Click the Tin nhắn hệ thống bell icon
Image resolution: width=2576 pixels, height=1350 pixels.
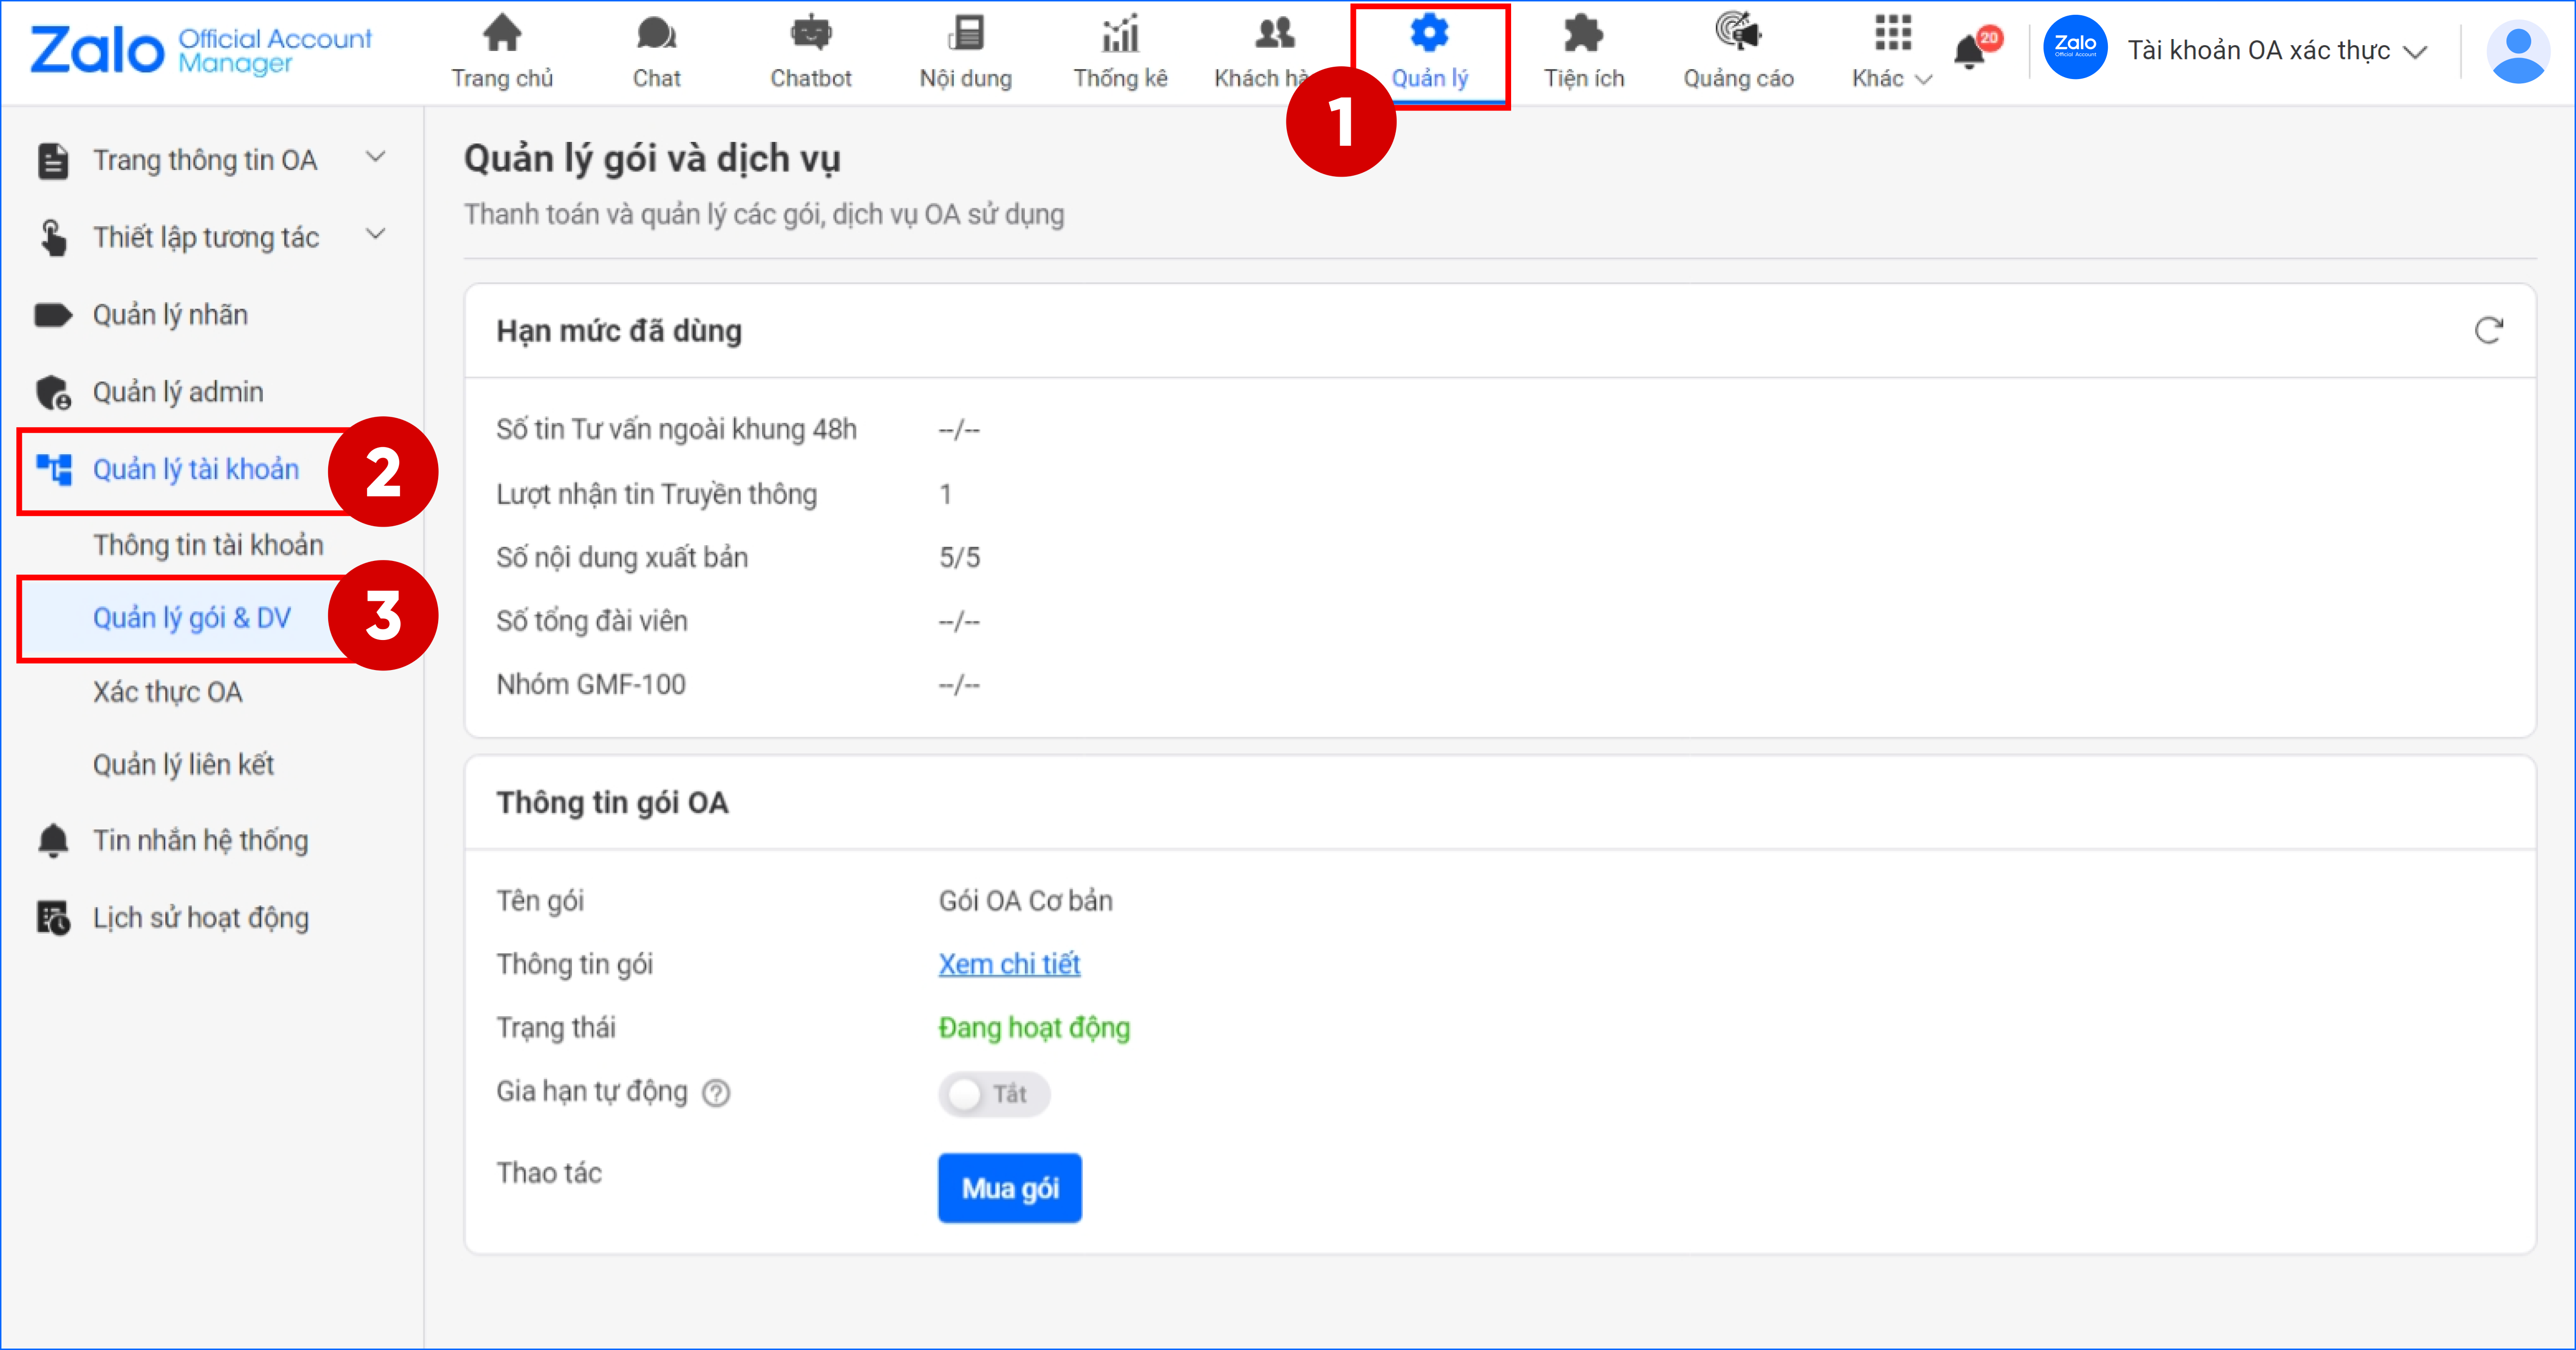point(53,841)
